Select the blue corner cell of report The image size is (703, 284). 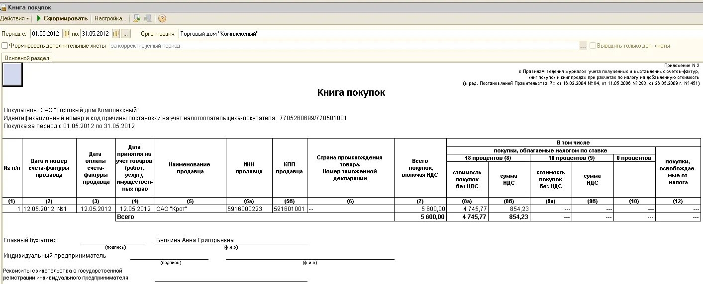click(12, 74)
